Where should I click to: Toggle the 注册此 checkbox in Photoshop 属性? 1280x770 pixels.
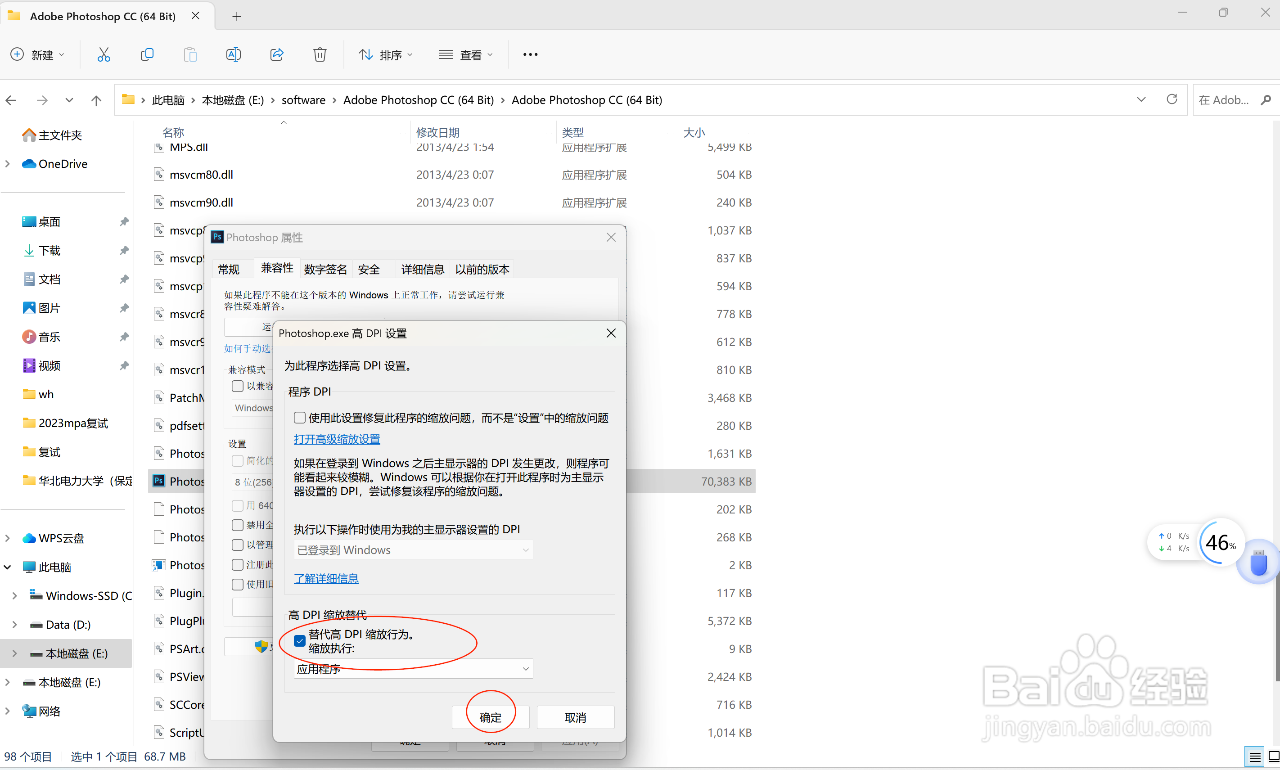coord(238,564)
